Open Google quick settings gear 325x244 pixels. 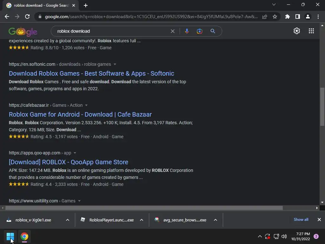pos(297,31)
